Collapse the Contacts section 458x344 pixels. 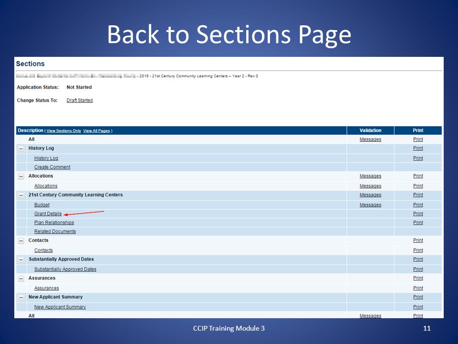click(x=21, y=241)
